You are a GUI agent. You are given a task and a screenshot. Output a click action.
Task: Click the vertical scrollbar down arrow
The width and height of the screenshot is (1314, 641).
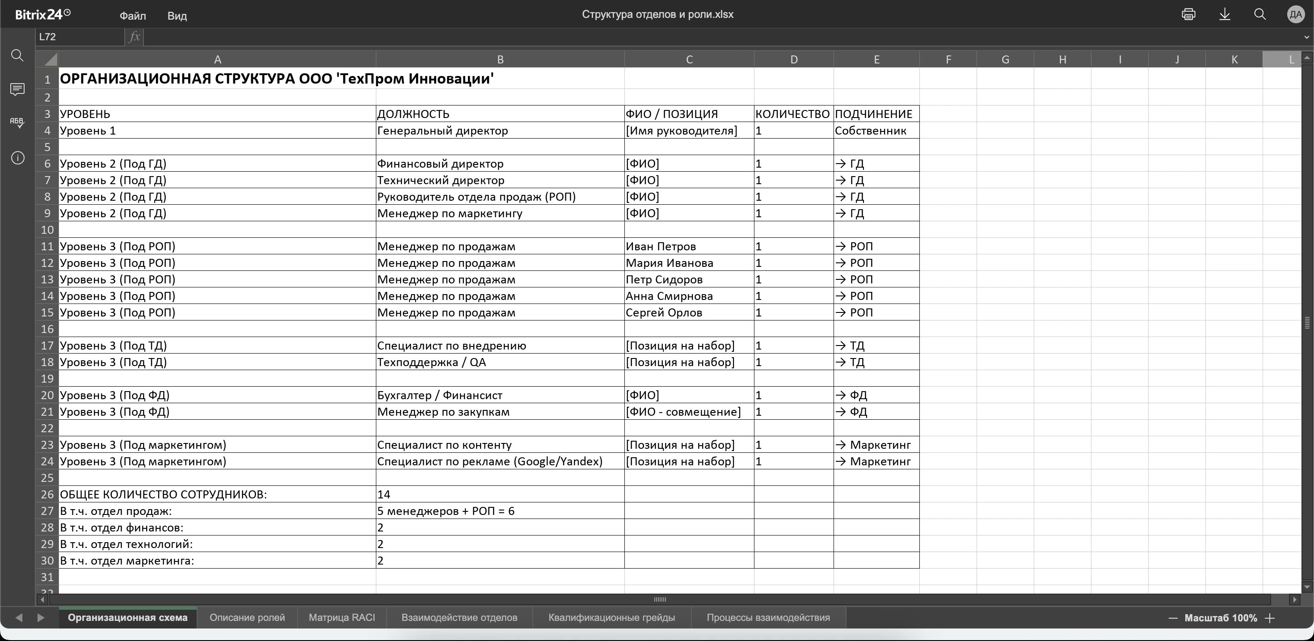pos(1307,587)
